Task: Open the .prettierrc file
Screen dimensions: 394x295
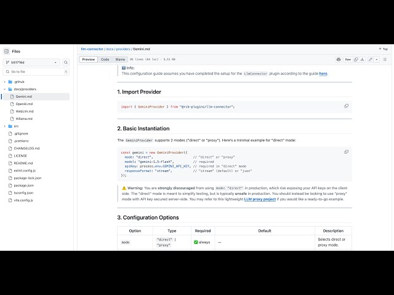Action: [22, 141]
